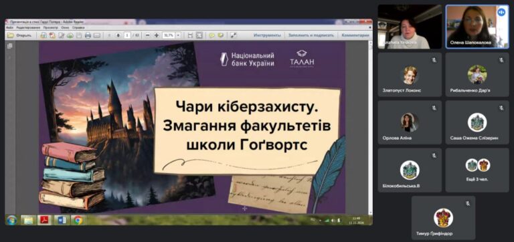Open File Explorer from the taskbar
The height and width of the screenshot is (242, 514).
coord(28,220)
